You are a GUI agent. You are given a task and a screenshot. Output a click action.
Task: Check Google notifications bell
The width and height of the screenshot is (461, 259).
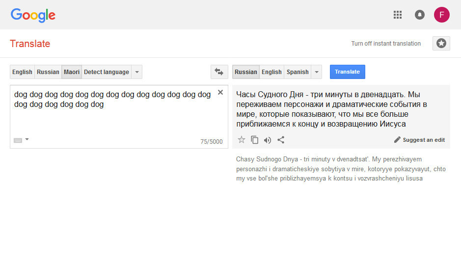[420, 15]
